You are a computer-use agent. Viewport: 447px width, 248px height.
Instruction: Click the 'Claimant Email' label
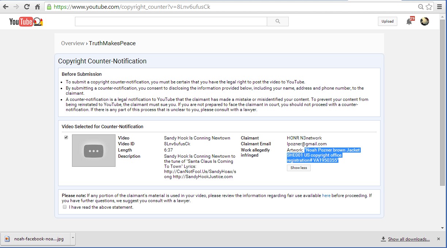click(x=256, y=144)
